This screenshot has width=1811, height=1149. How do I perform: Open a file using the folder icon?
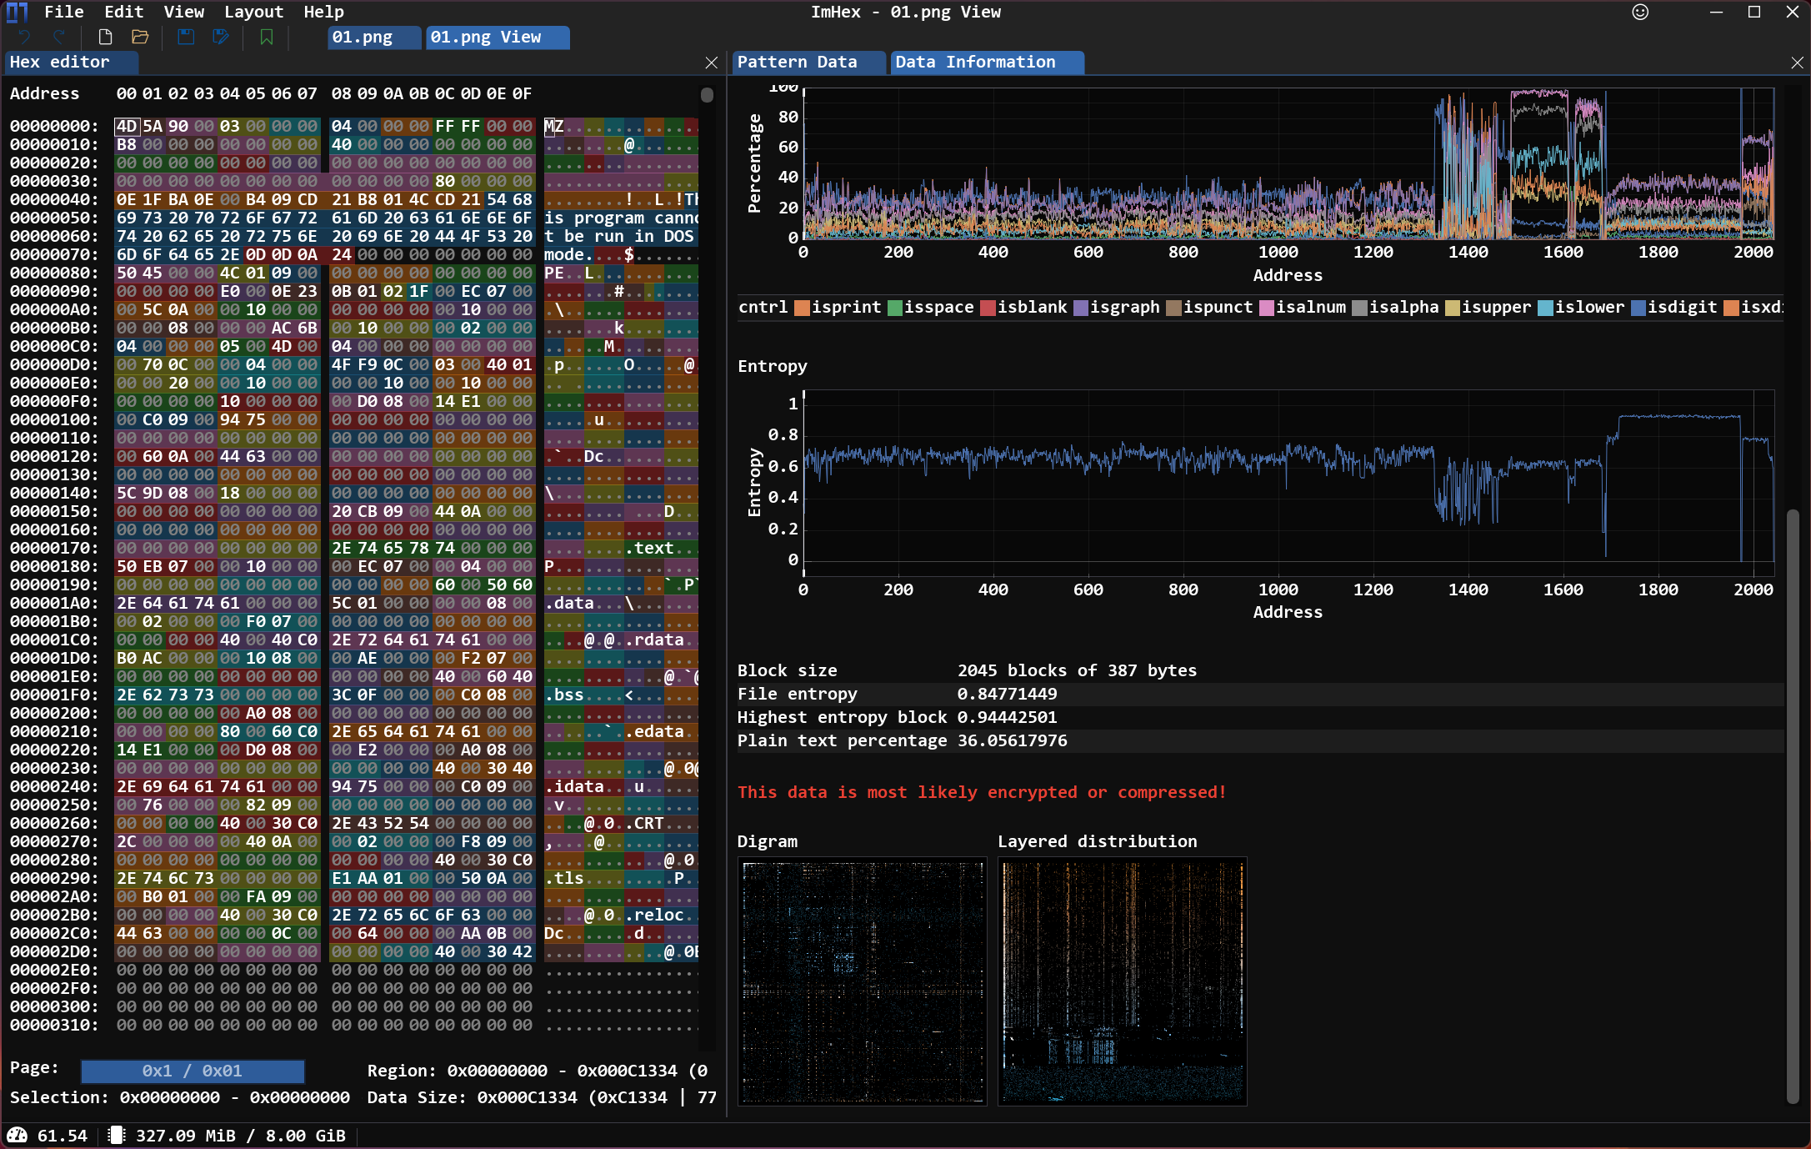click(x=140, y=37)
